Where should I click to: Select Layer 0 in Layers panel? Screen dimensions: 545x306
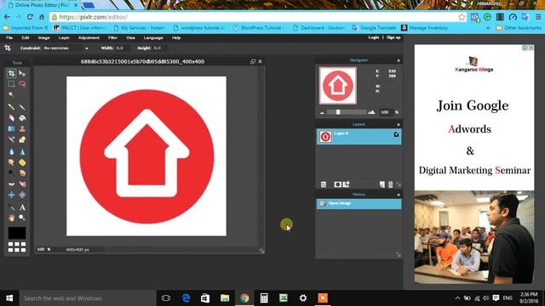tap(359, 136)
